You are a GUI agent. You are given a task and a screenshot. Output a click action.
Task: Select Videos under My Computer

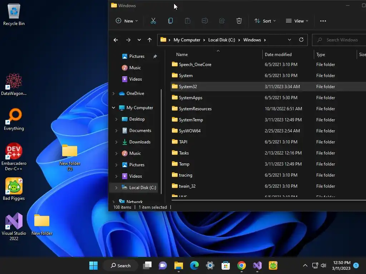coord(135,176)
